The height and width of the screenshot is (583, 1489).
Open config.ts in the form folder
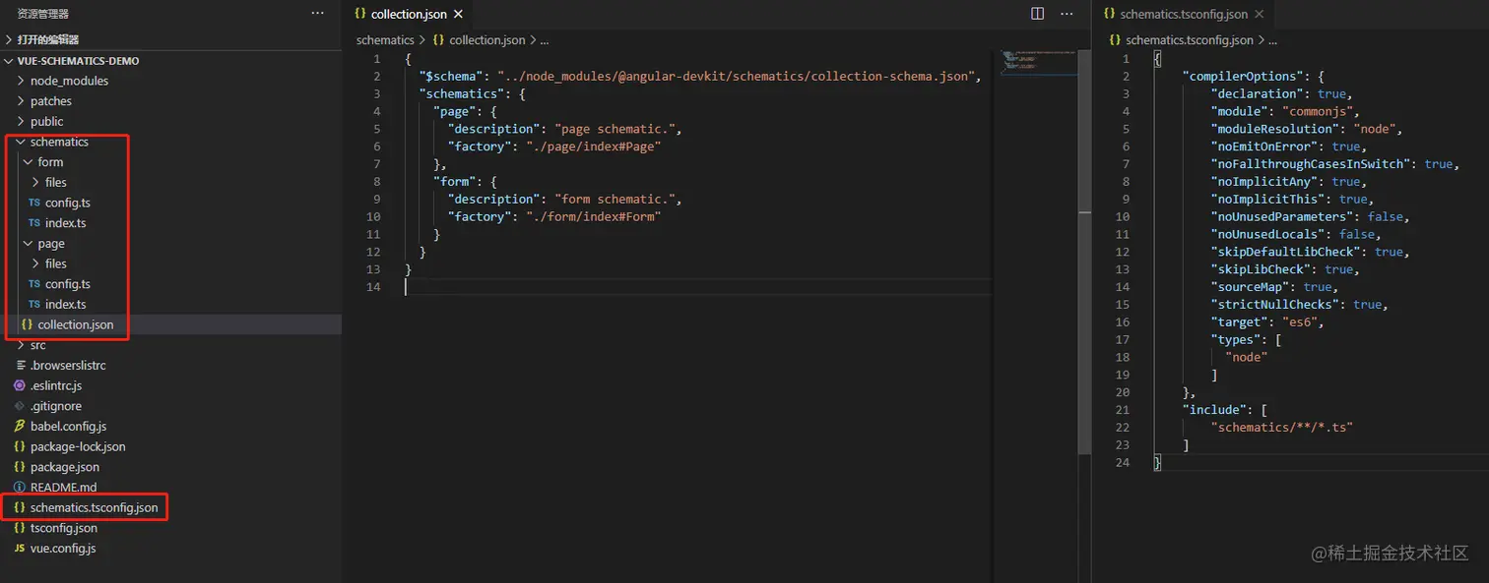[x=67, y=203]
